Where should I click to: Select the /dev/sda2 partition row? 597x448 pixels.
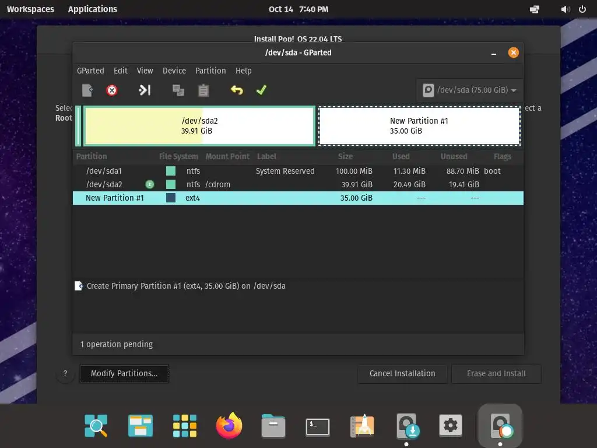click(298, 184)
